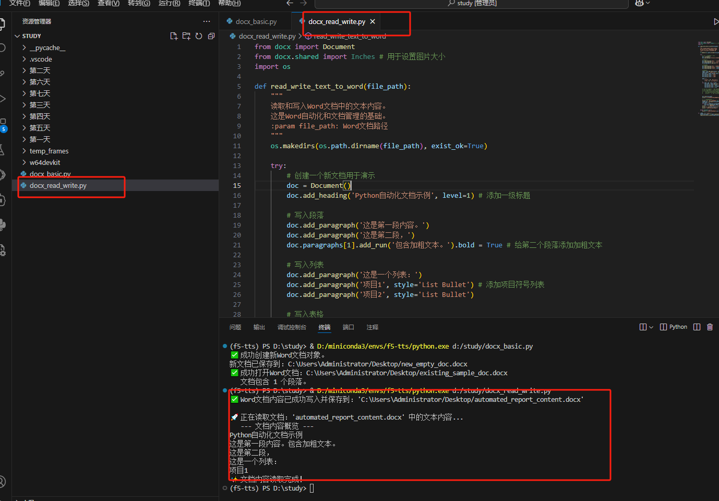
Task: Expand the w64devkit folder
Action: click(x=115, y=162)
